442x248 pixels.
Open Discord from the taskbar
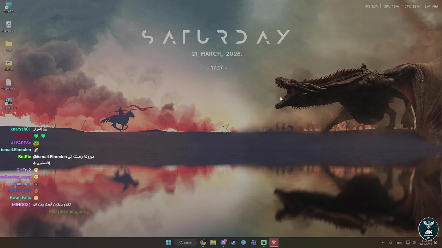223,242
